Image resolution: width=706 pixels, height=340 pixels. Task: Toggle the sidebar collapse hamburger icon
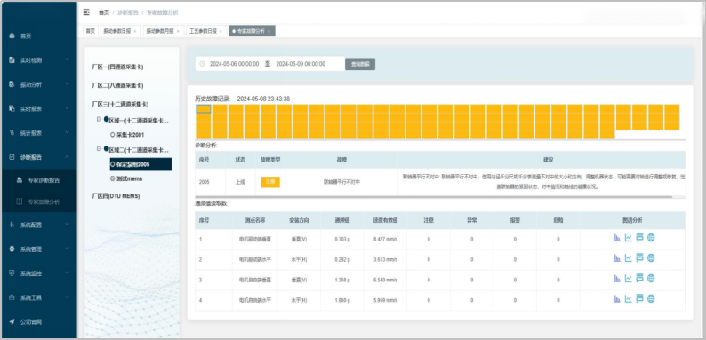pos(86,12)
